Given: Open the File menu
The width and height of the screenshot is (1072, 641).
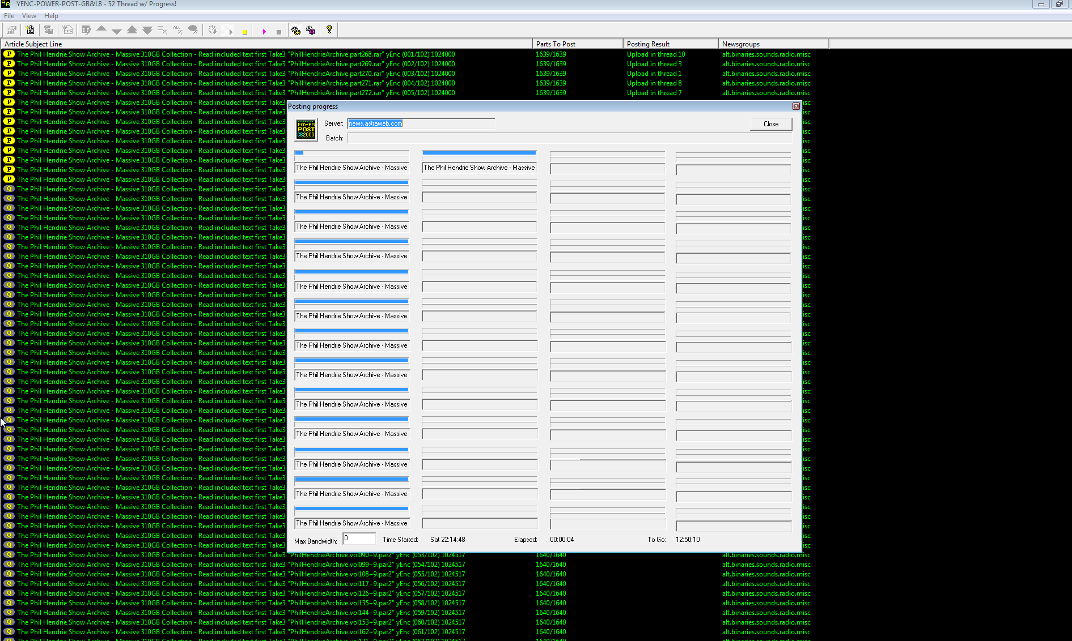Looking at the screenshot, I should click(x=9, y=16).
